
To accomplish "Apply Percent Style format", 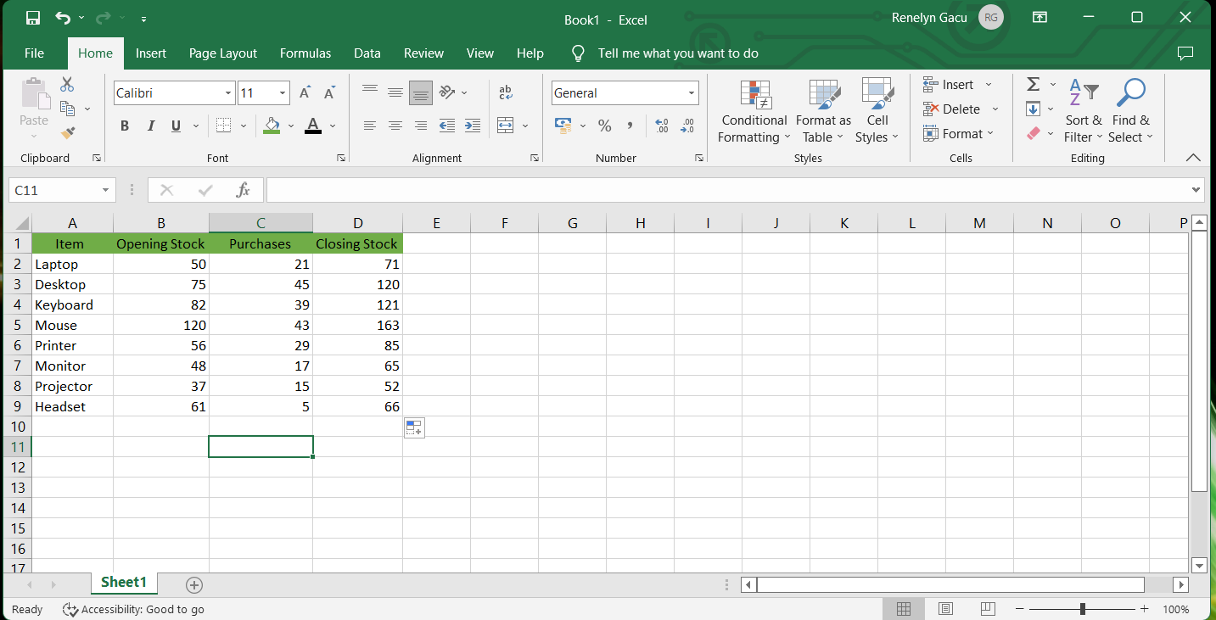I will [x=605, y=126].
